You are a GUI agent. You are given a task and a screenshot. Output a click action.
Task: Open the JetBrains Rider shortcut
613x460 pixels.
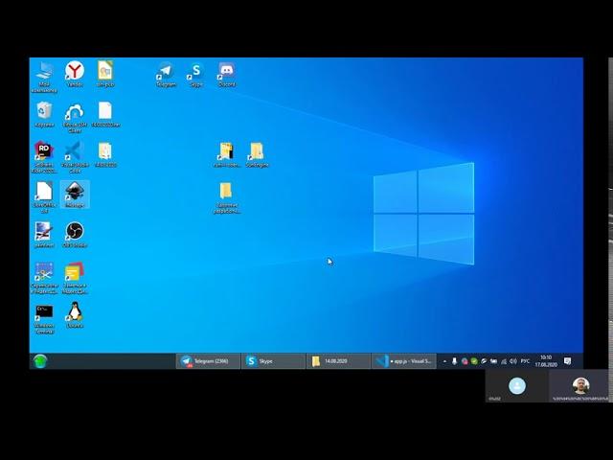[44, 157]
